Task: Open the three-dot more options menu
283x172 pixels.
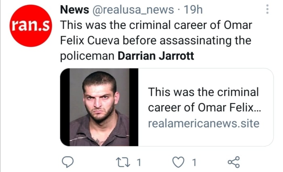Action: pos(267,9)
